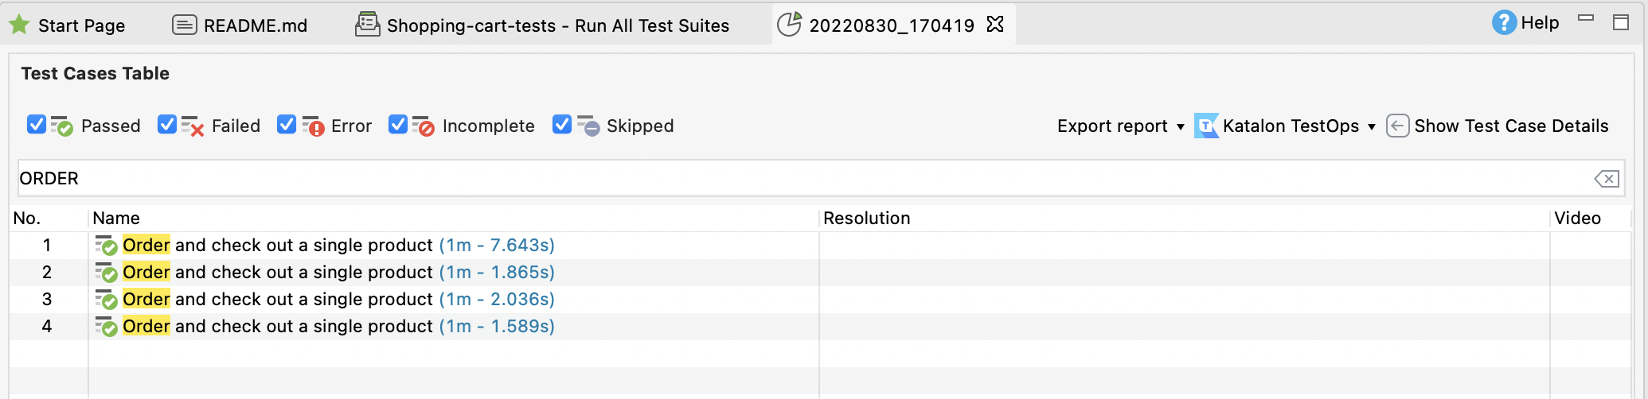Toggle the Error filter checkbox
1648x399 pixels.
pos(287,125)
